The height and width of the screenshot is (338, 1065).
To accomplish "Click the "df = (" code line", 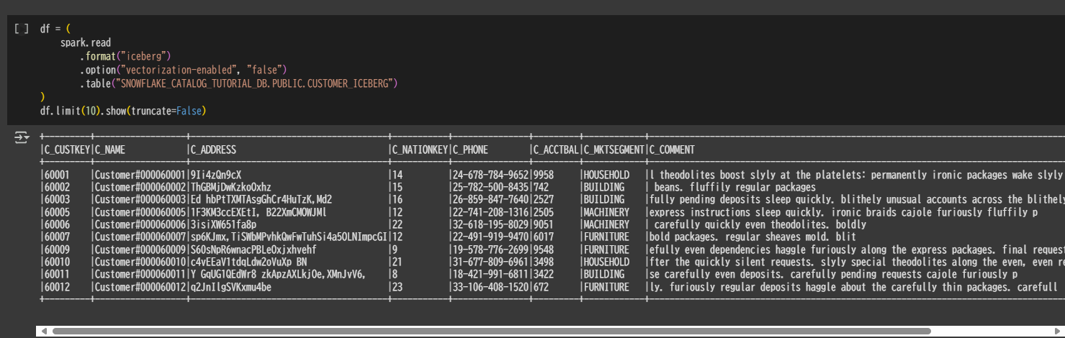I will click(55, 29).
